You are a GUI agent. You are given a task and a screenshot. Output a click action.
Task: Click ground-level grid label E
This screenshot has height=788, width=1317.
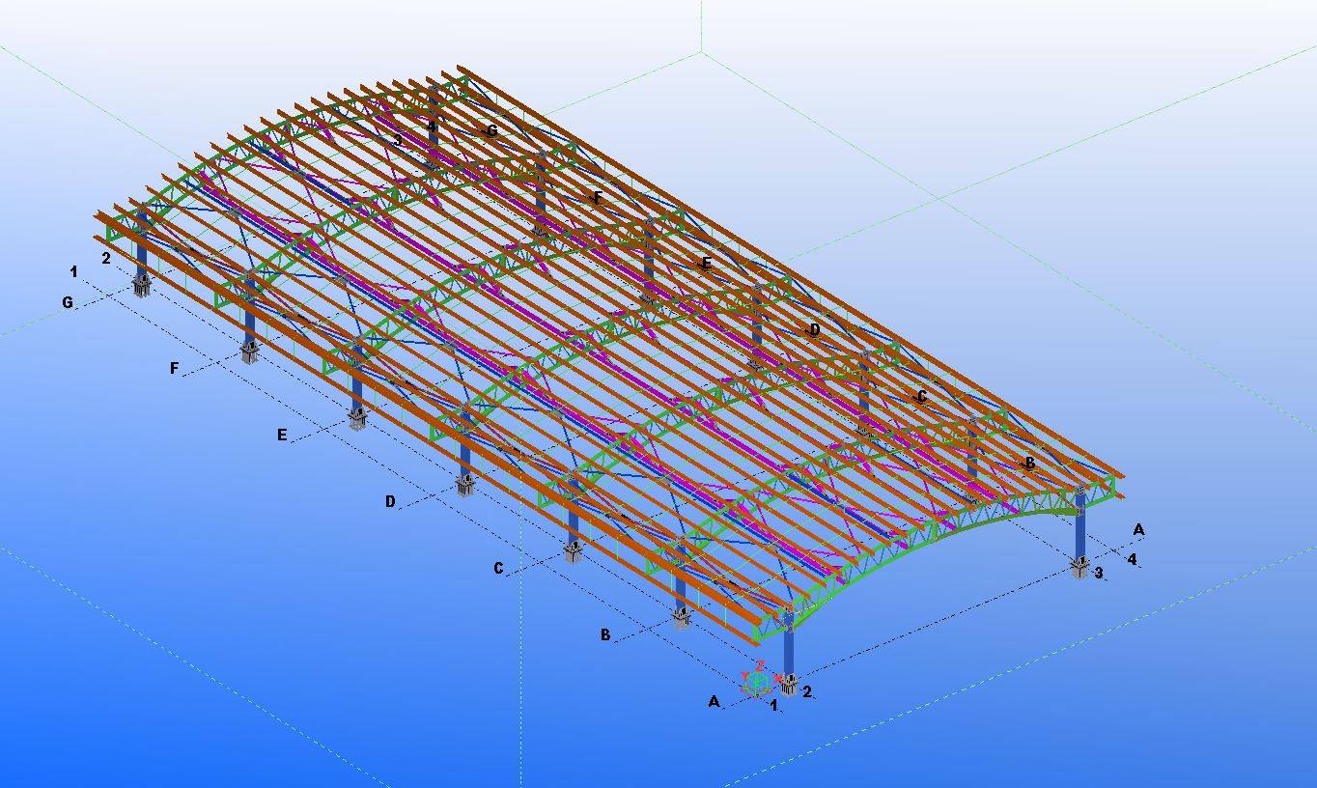282,436
